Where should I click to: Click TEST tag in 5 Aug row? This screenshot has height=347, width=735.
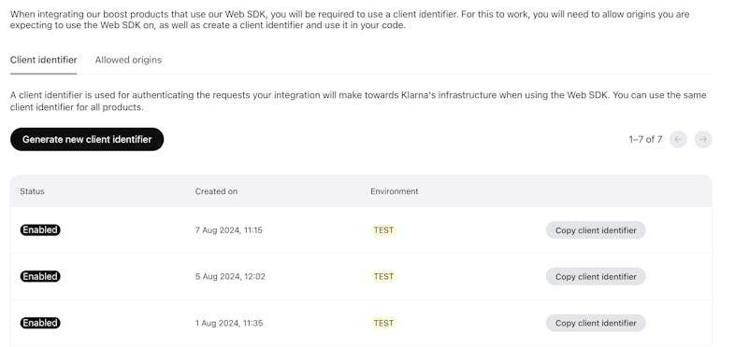[x=383, y=276]
